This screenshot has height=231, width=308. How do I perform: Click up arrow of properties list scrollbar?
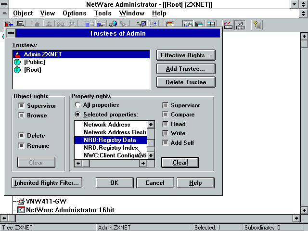click(x=151, y=124)
